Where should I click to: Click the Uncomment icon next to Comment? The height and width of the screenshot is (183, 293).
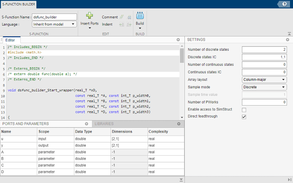tap(129, 17)
